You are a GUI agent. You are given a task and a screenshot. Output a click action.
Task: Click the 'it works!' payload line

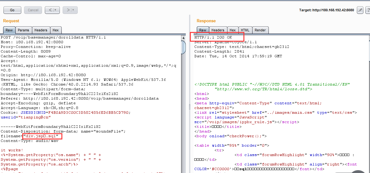click(x=12, y=150)
